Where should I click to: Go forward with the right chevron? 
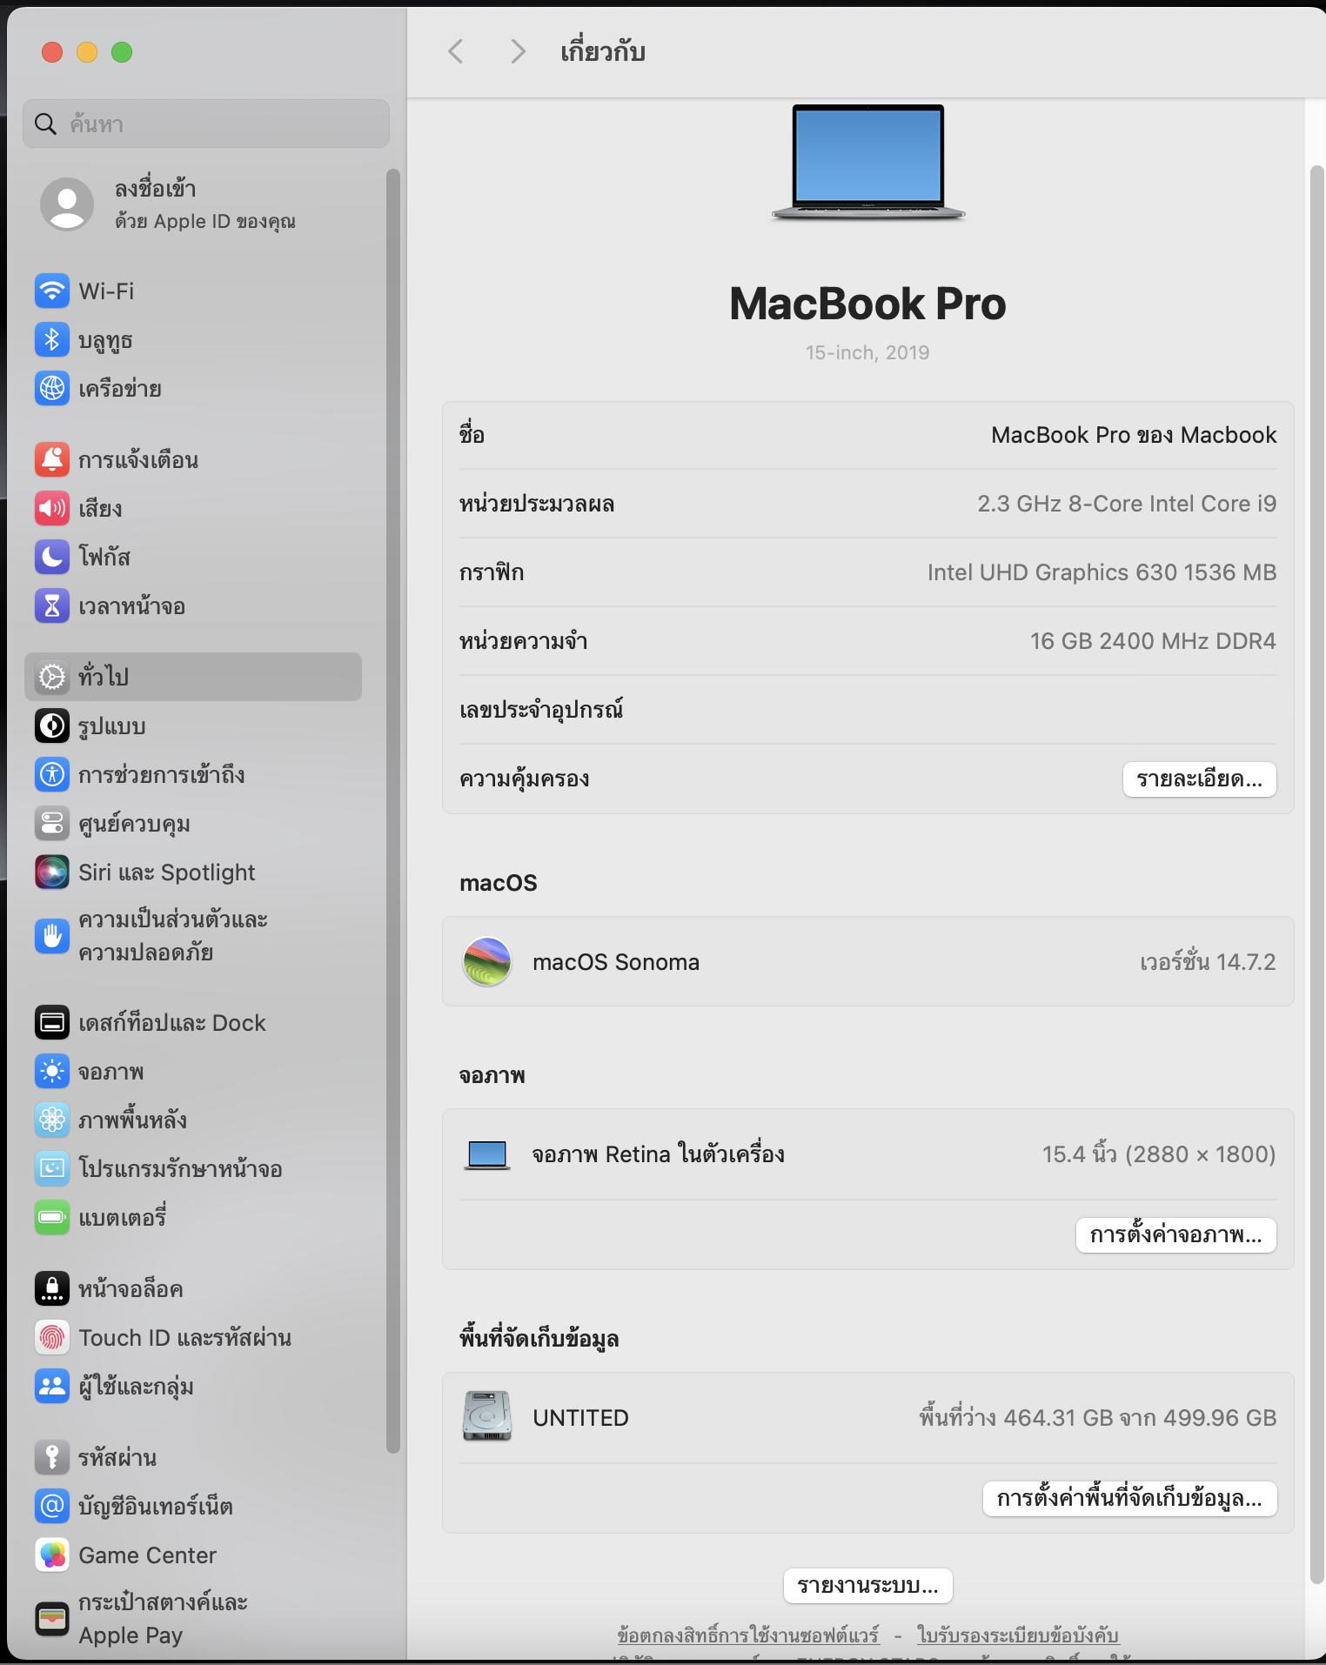(518, 51)
